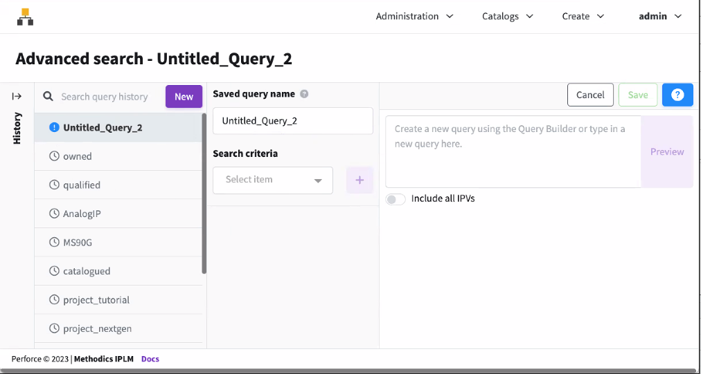The height and width of the screenshot is (374, 701).
Task: Click the clock icon next to owned query
Action: [x=55, y=156]
